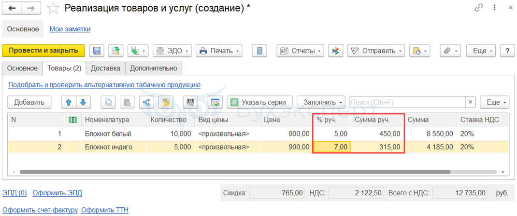Click the 10,000 quantity cell

point(171,134)
